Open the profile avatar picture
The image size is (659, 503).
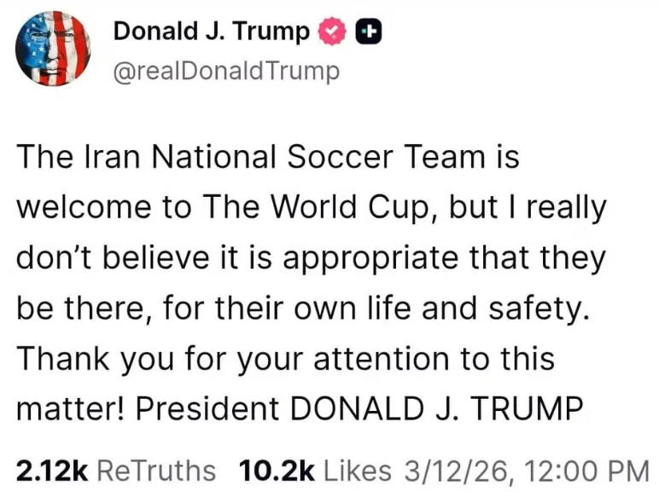click(x=53, y=49)
